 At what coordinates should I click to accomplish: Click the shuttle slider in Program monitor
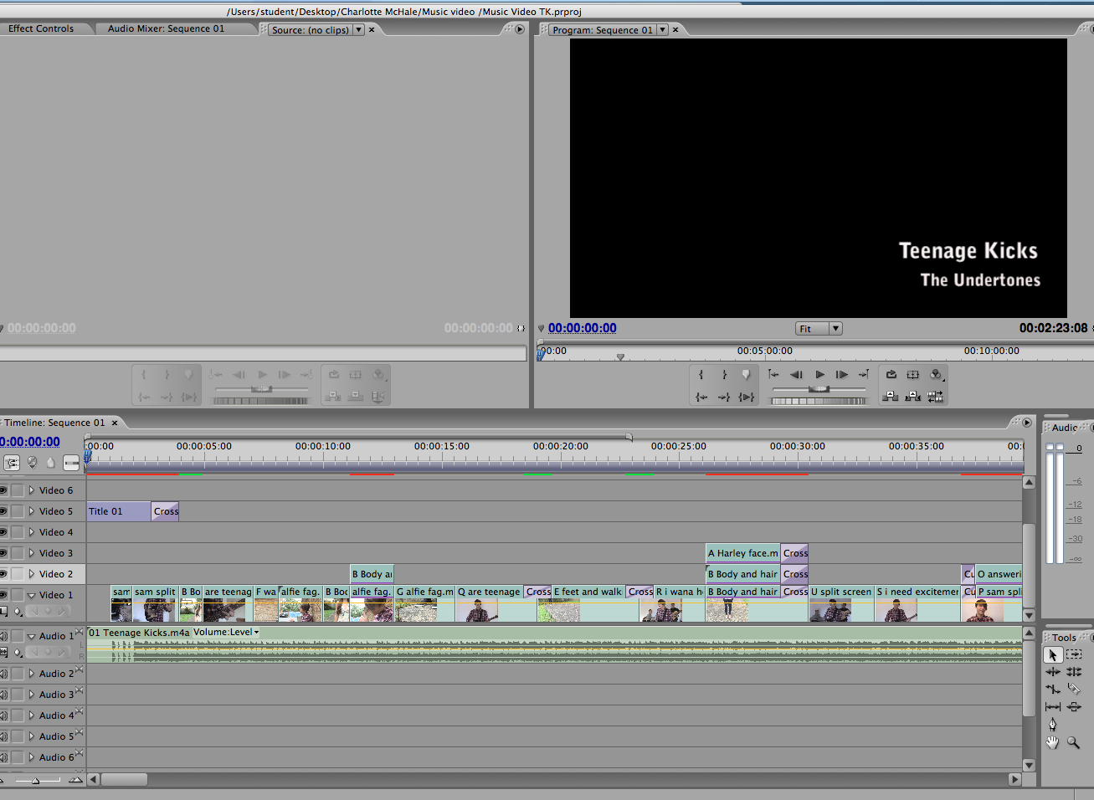click(819, 389)
